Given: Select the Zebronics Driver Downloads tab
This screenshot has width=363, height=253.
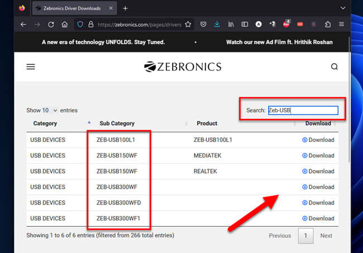Looking at the screenshot, I should coord(74,8).
